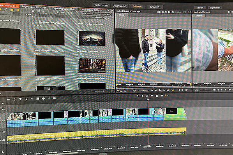Select the orange-lit corridor thumbnail in library
This screenshot has width=233, height=155.
(92, 66)
